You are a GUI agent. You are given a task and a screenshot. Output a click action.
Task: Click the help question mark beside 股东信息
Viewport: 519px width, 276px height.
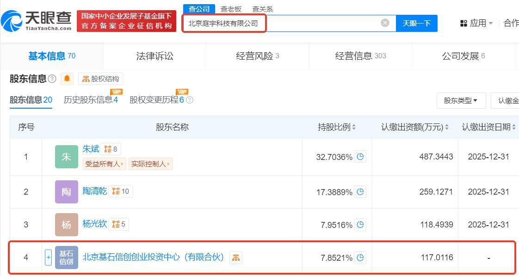click(x=52, y=79)
